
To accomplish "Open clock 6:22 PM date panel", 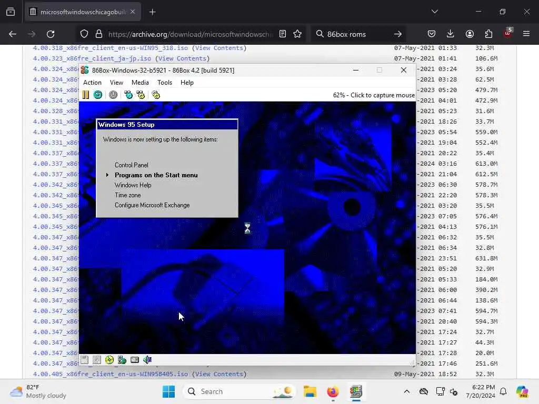I will click(x=481, y=391).
